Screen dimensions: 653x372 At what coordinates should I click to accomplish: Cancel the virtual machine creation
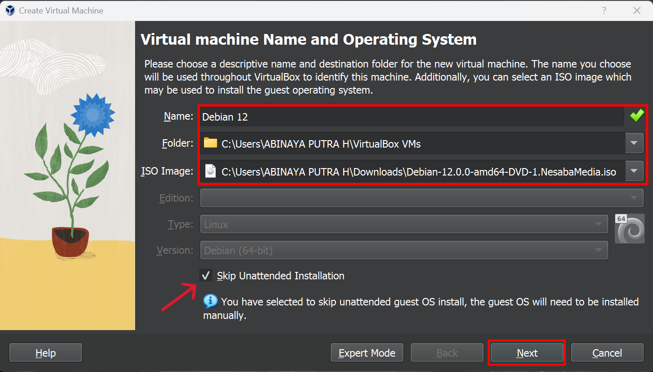[607, 353]
